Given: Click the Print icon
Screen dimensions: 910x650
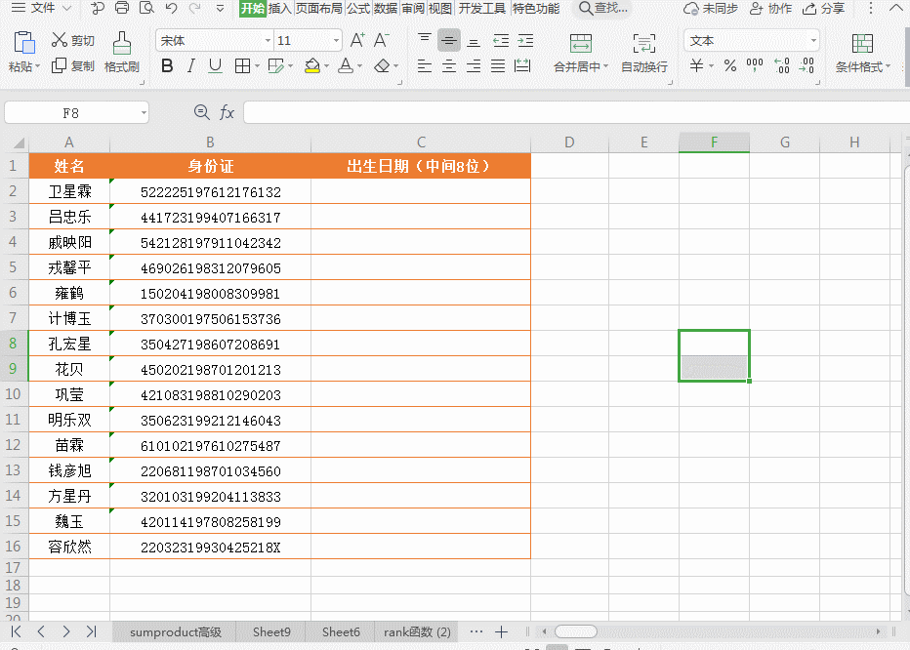Looking at the screenshot, I should coord(122,8).
